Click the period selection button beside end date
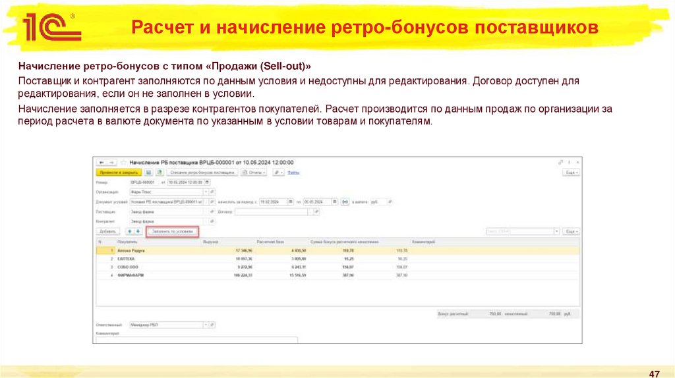The height and width of the screenshot is (378, 675). (x=345, y=202)
